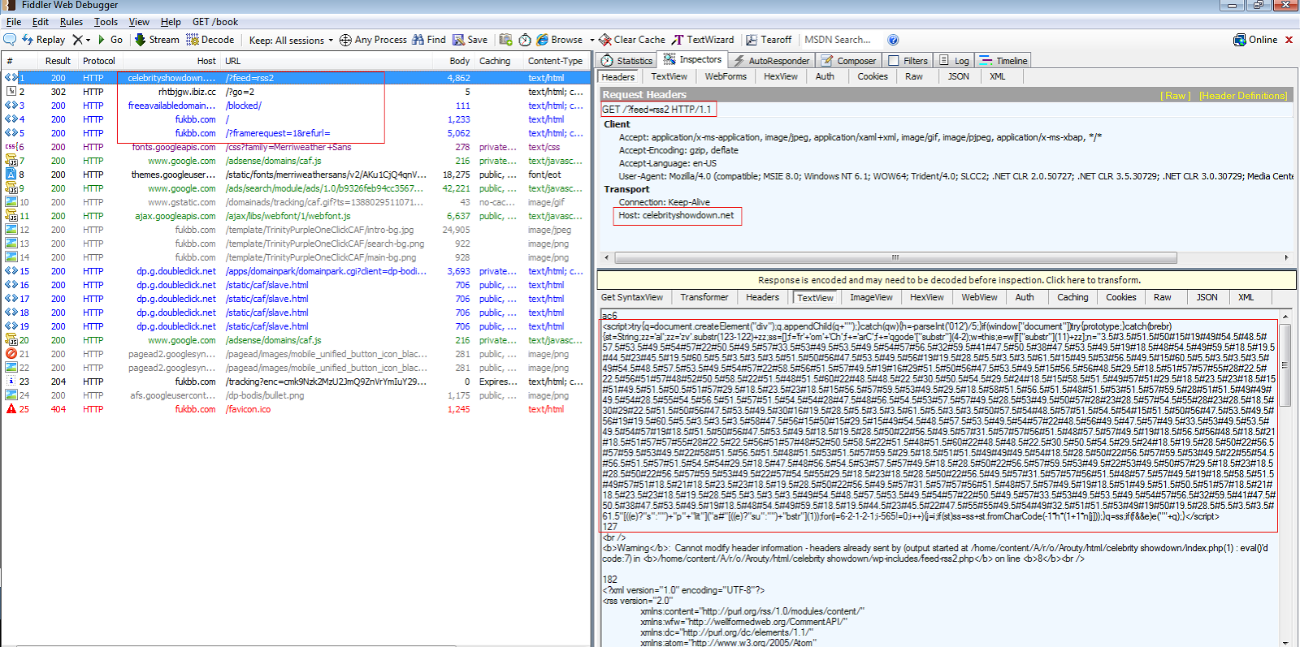Click the Save sessions icon

[469, 40]
